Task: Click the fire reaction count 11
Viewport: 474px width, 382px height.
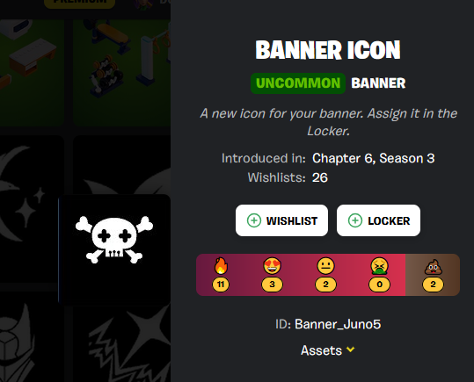Action: 221,285
